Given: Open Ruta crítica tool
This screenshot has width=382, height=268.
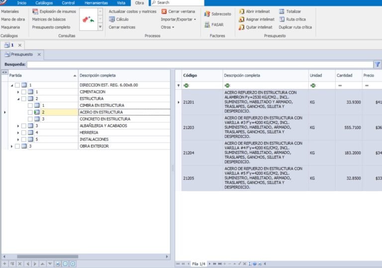Looking at the screenshot, I should pos(292,19).
